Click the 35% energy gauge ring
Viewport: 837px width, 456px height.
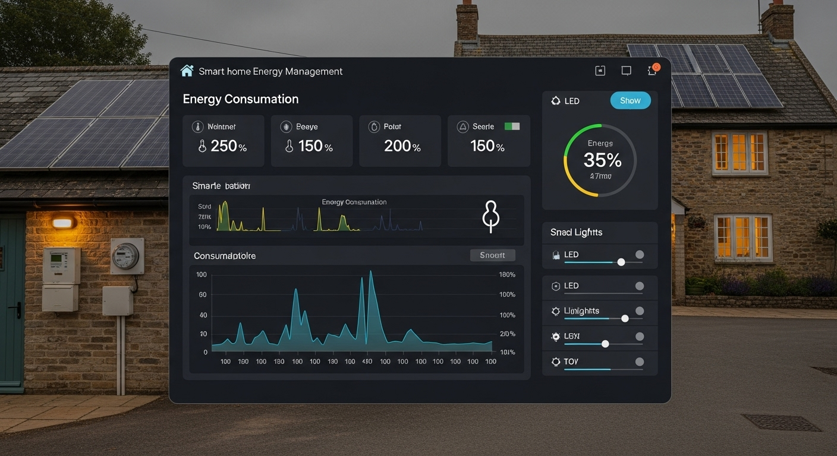600,160
